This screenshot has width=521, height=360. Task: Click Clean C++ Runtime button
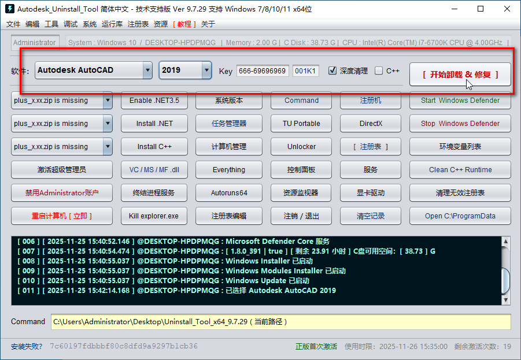pos(460,170)
